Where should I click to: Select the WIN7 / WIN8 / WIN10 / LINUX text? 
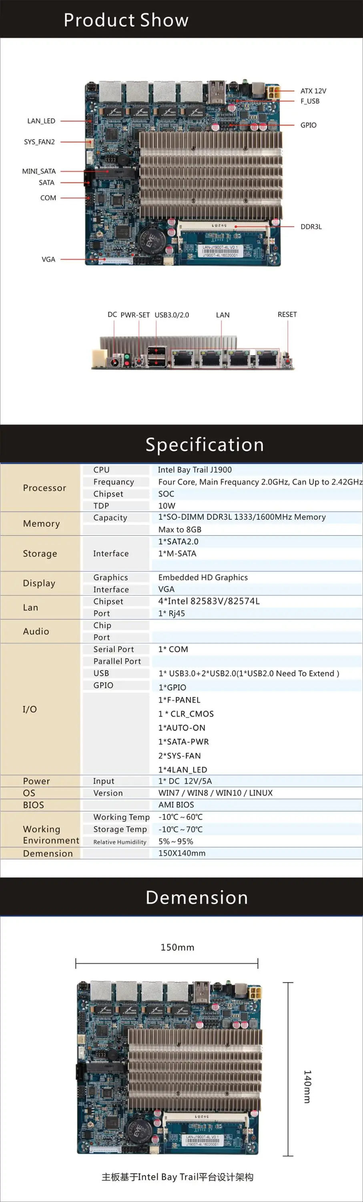(215, 793)
